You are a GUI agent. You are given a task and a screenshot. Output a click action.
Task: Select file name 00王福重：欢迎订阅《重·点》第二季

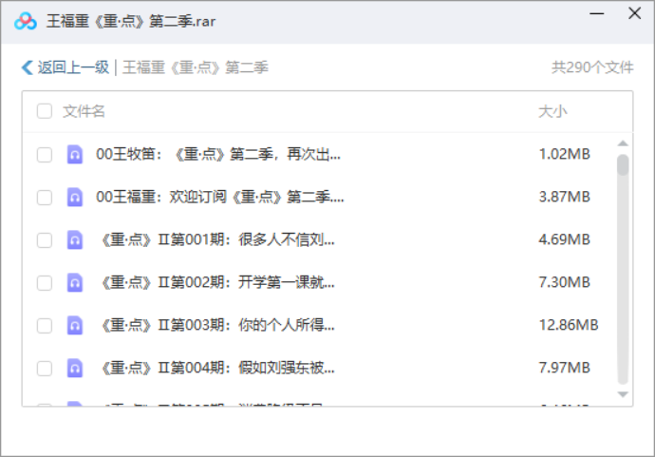[x=219, y=197]
